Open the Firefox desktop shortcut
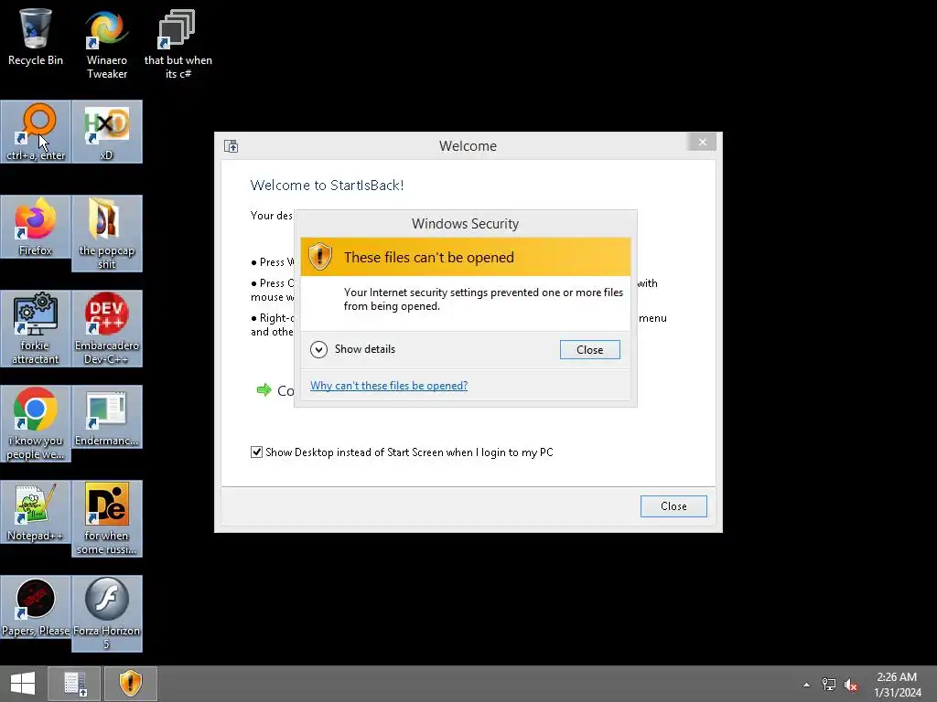Image resolution: width=937 pixels, height=702 pixels. pyautogui.click(x=36, y=227)
